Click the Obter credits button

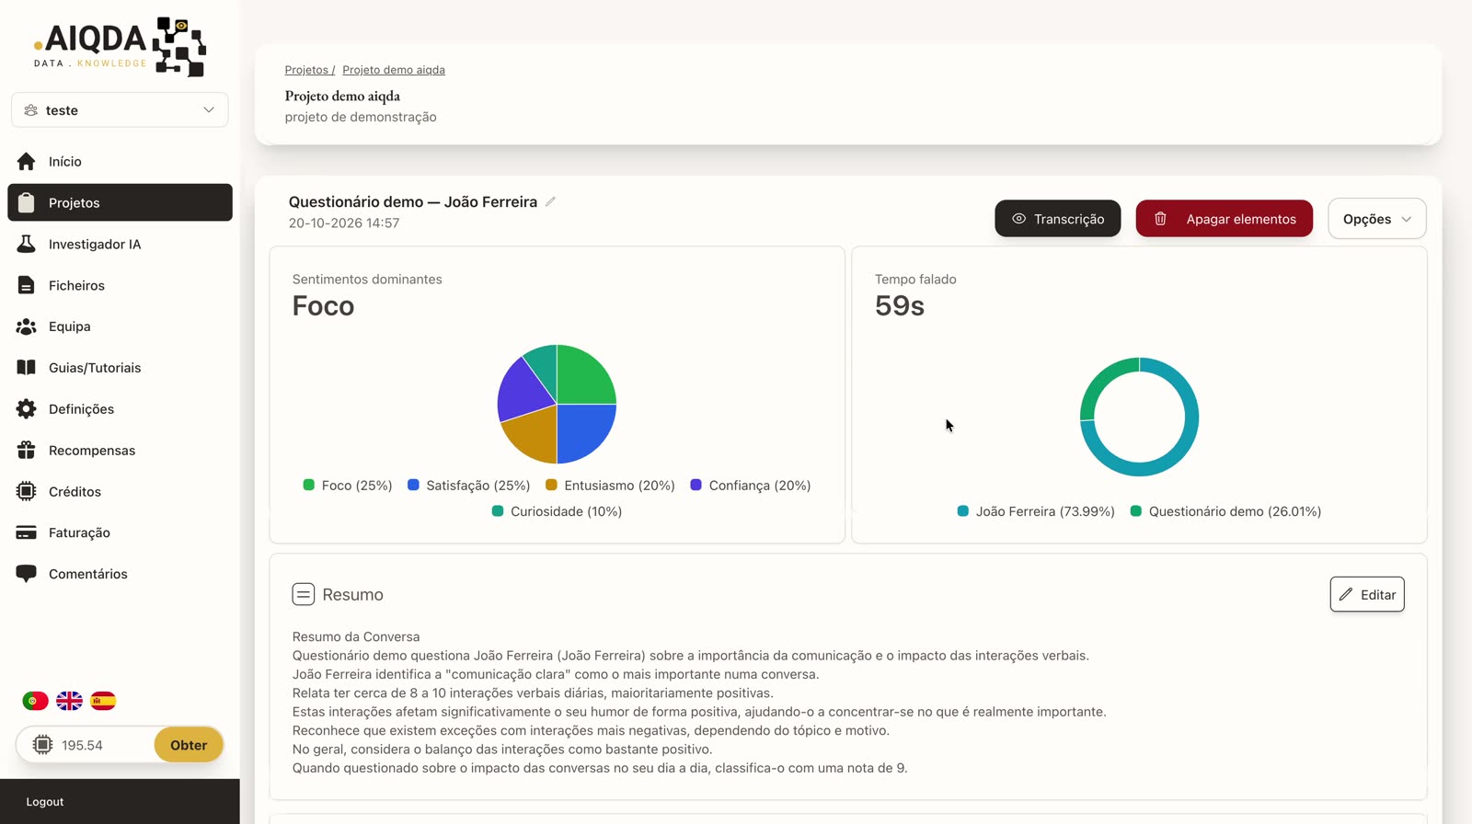pos(189,745)
